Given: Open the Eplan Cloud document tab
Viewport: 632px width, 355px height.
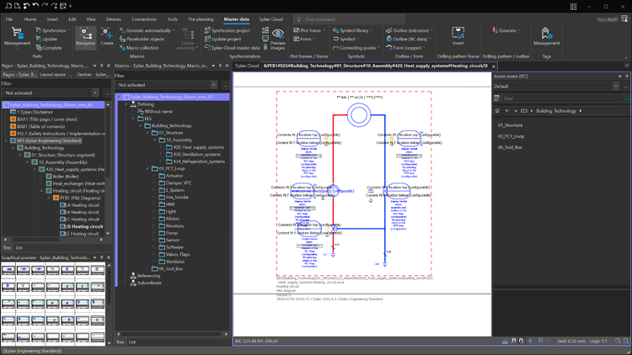Looking at the screenshot, I should click(247, 66).
